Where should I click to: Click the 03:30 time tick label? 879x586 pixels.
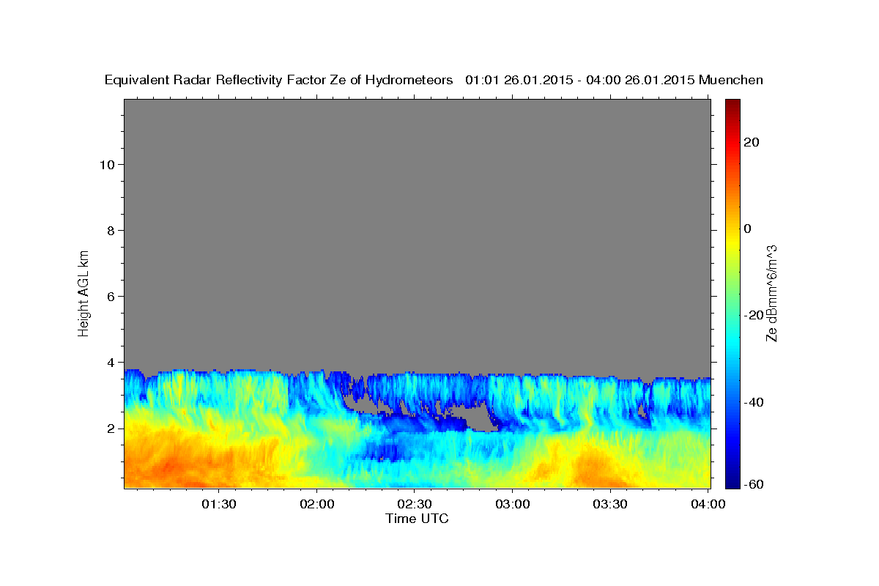(x=609, y=504)
